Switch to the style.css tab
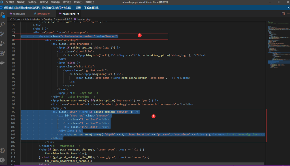The height and width of the screenshot is (166, 290). 42,14
